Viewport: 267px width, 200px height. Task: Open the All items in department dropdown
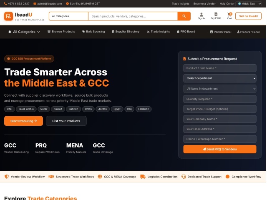[x=220, y=89]
